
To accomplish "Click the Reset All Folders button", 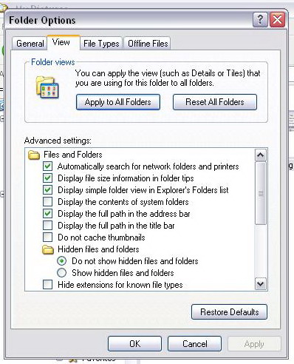I will pyautogui.click(x=215, y=102).
